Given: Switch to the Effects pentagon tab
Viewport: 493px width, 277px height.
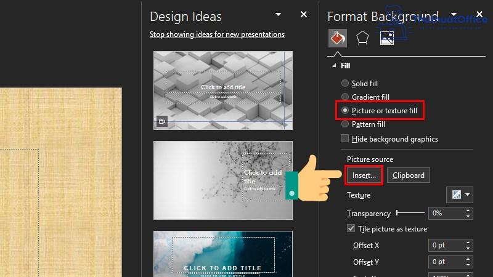Looking at the screenshot, I should [x=362, y=38].
